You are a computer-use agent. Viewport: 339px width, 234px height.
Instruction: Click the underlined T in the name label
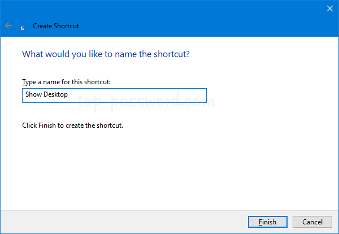[x=24, y=82]
